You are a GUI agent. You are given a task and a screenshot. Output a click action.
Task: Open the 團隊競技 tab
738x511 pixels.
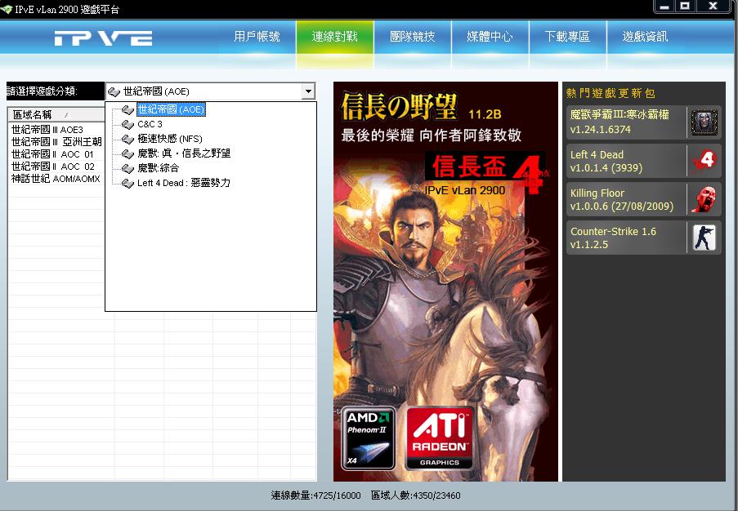coord(412,37)
